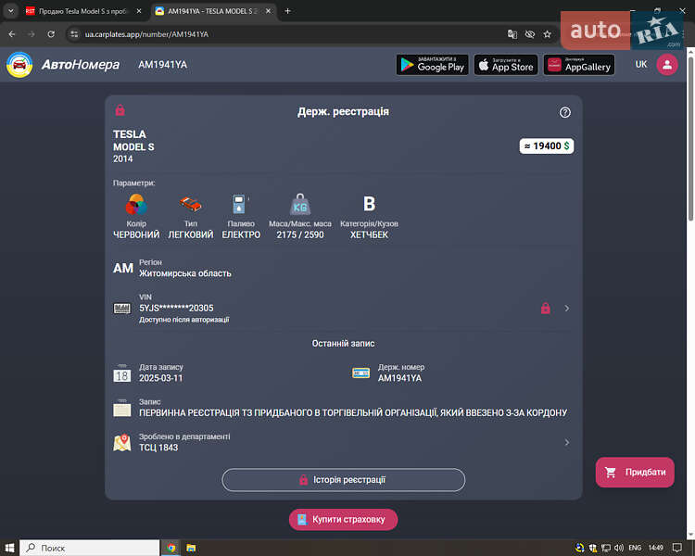
Task: Click the ТСЦ 1843 department text
Action: point(158,448)
